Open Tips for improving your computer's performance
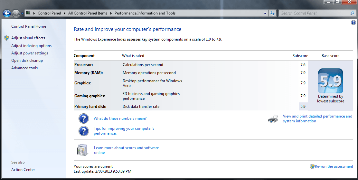 (x=124, y=131)
